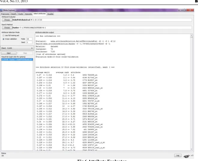The height and width of the screenshot is (161, 198).
Task: Click the ReliefFAttributeEval options field
Action: 102,20
